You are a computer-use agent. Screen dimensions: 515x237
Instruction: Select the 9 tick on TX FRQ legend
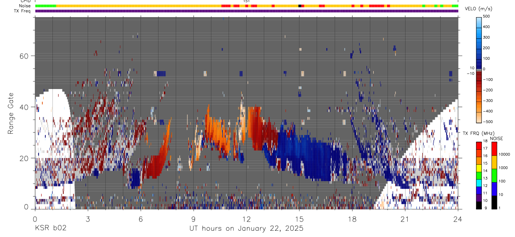coord(485,208)
